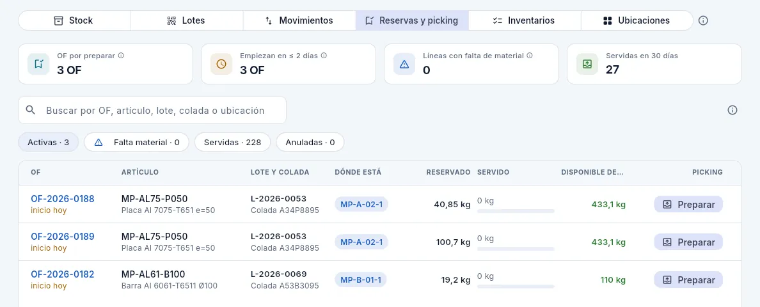Image resolution: width=760 pixels, height=307 pixels.
Task: Click the served progress bar for OF-2026-0189
Action: point(516,248)
